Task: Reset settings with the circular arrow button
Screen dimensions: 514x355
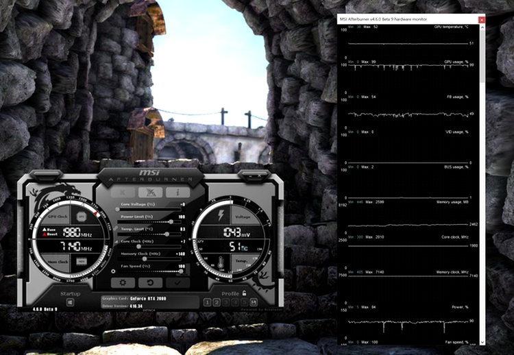Action: pyautogui.click(x=151, y=282)
